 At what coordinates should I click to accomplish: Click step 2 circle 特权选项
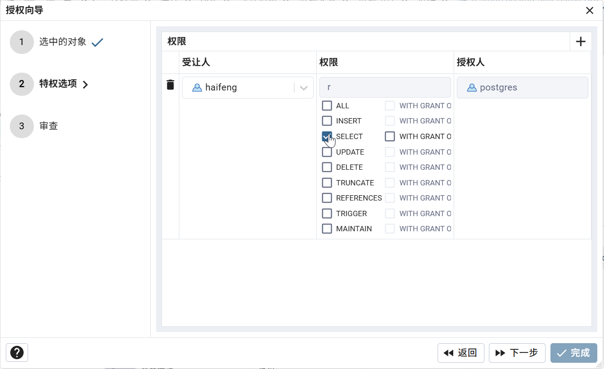[22, 84]
